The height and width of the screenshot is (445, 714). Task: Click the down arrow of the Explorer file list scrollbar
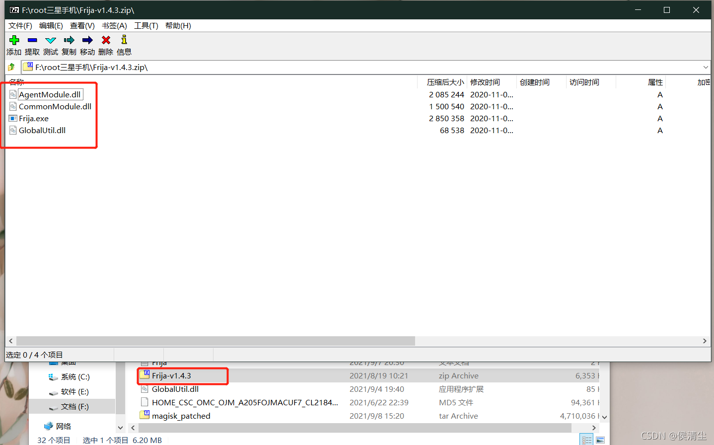point(604,417)
